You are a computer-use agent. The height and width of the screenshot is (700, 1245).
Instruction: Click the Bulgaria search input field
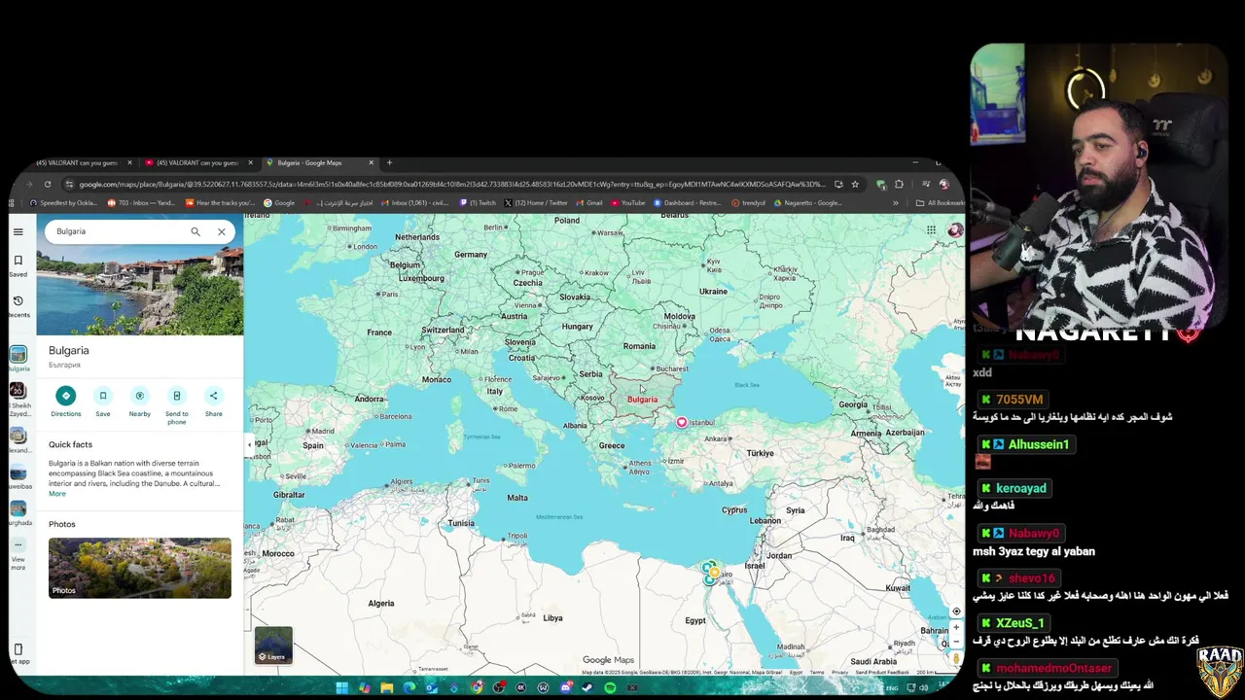(119, 231)
